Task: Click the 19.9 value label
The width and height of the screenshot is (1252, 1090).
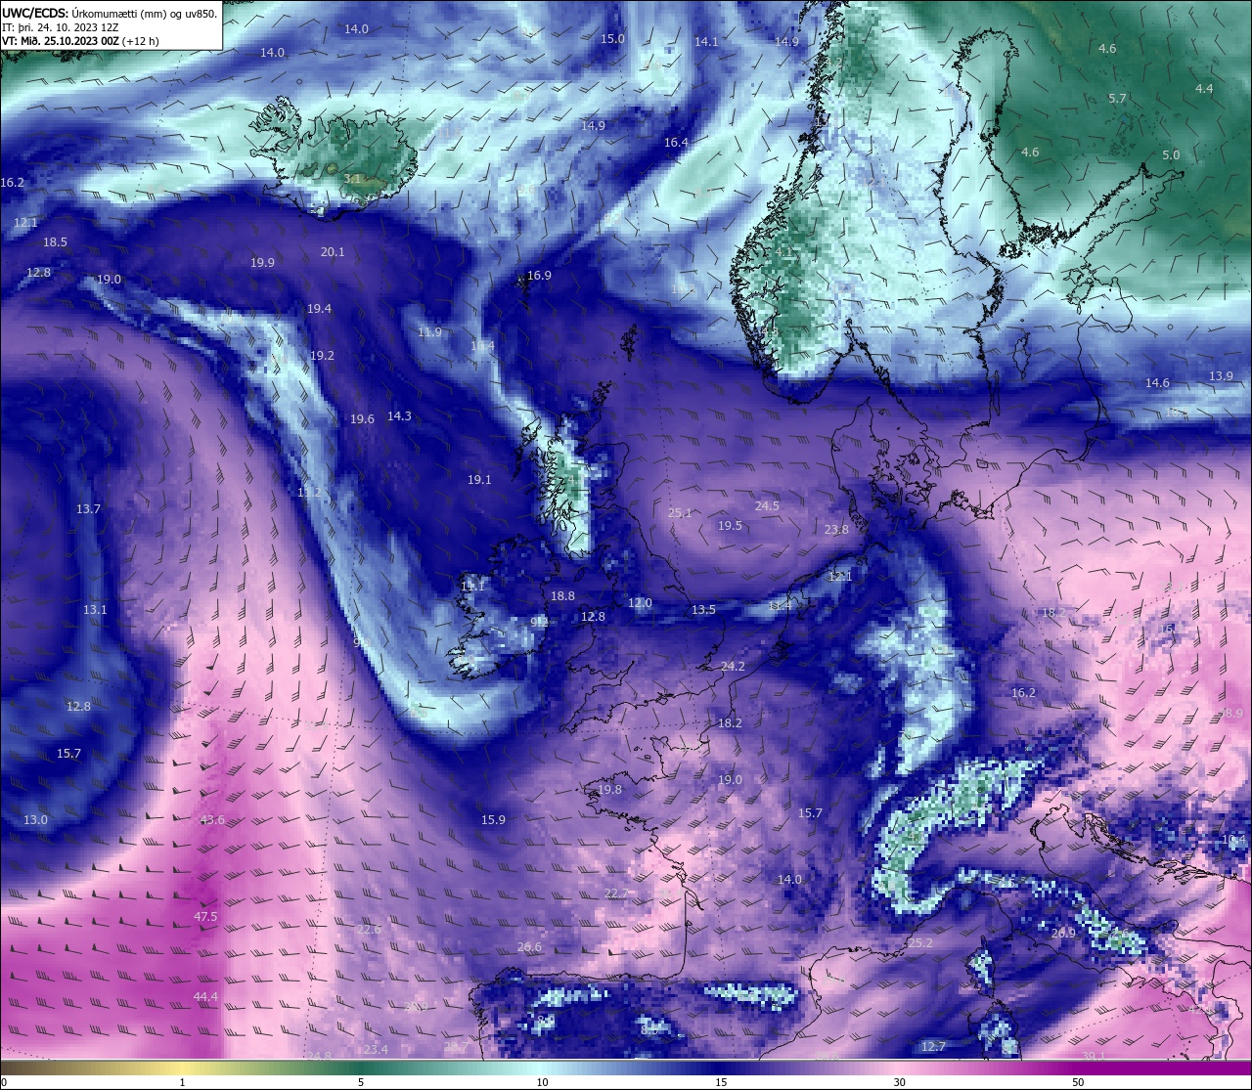Action: (262, 263)
